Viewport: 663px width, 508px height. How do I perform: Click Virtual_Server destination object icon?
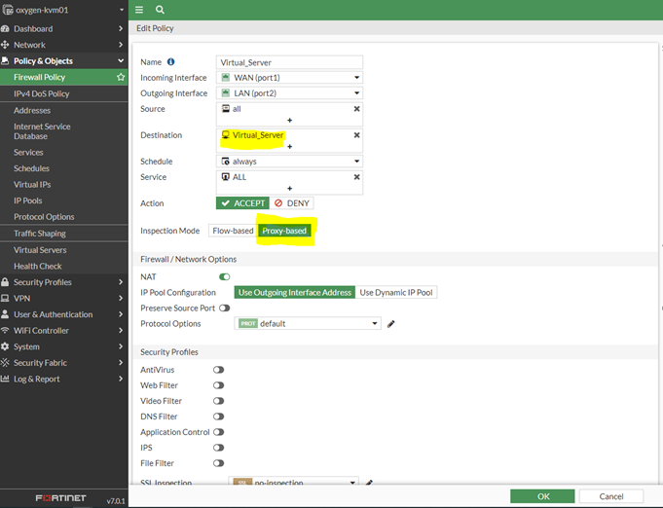[x=226, y=135]
